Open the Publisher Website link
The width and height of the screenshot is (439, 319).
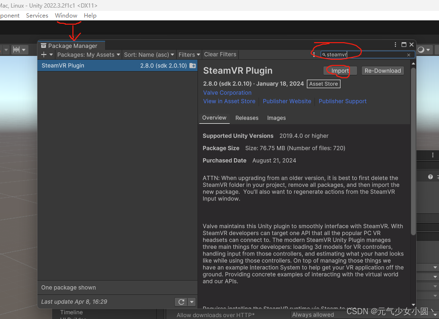287,101
